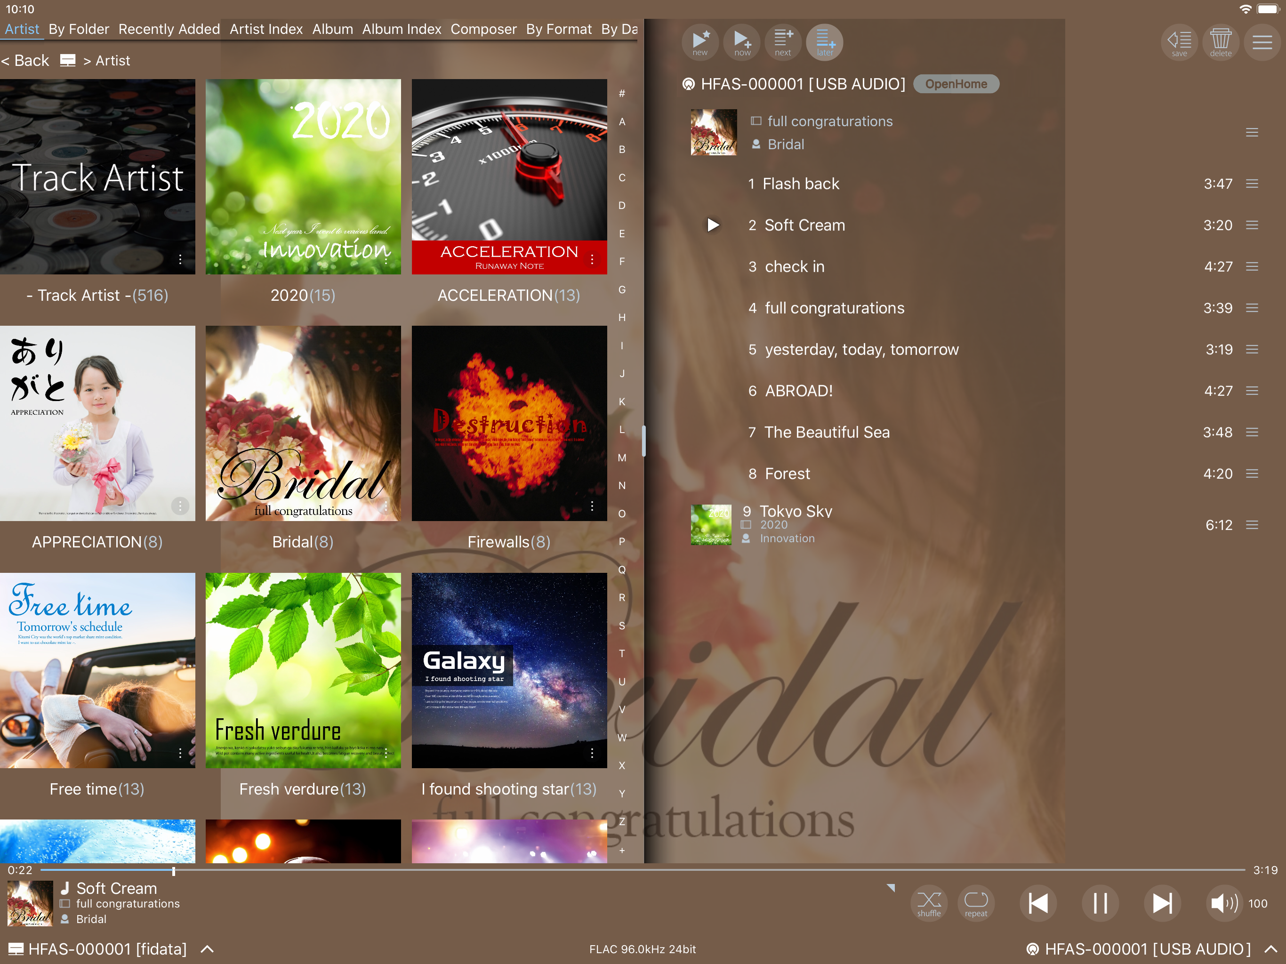Go to previous track button
Viewport: 1286px width, 964px height.
(1038, 903)
